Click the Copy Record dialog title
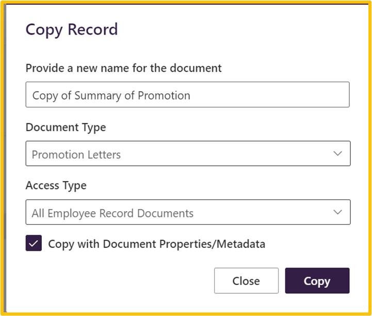Image resolution: width=372 pixels, height=316 pixels. click(x=72, y=29)
